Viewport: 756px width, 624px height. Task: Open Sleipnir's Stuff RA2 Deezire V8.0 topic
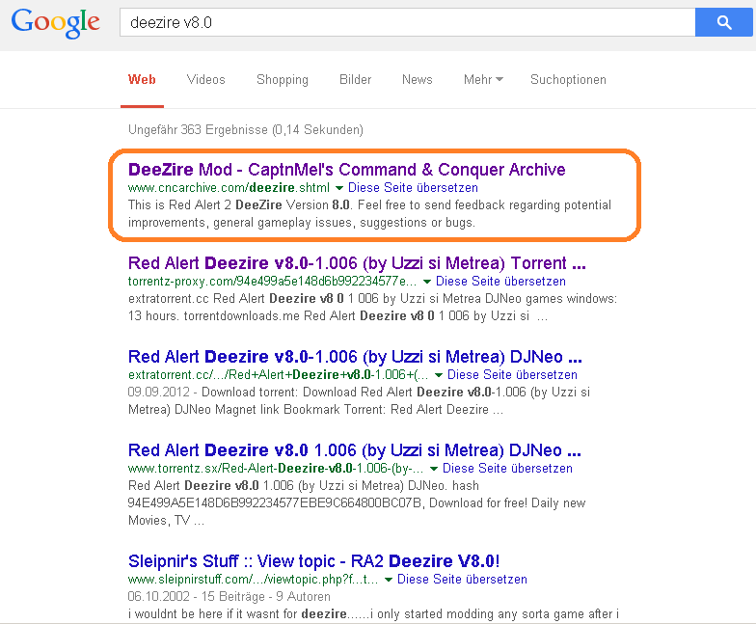click(314, 561)
